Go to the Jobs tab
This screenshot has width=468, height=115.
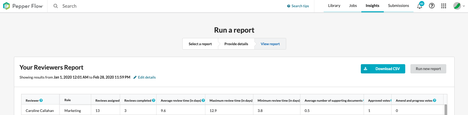click(353, 6)
